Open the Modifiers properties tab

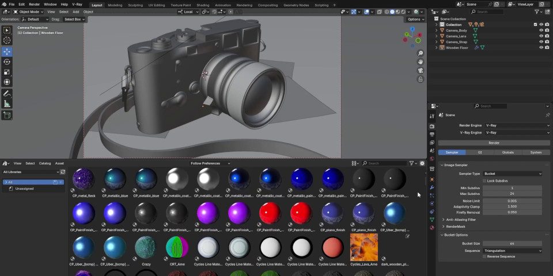click(432, 187)
